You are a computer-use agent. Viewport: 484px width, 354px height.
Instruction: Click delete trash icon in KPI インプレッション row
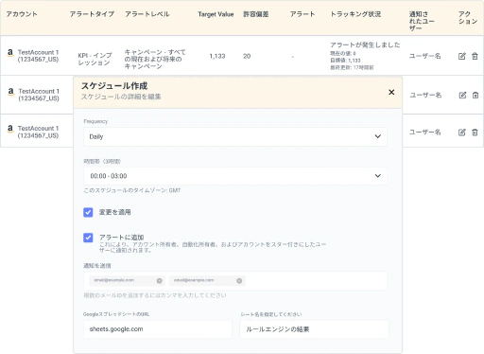[x=475, y=56]
